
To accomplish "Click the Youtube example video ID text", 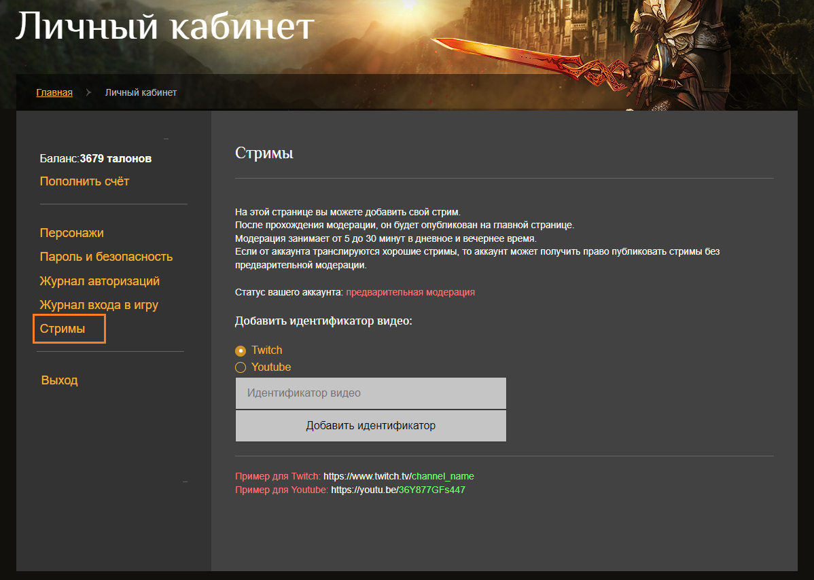I will (432, 490).
